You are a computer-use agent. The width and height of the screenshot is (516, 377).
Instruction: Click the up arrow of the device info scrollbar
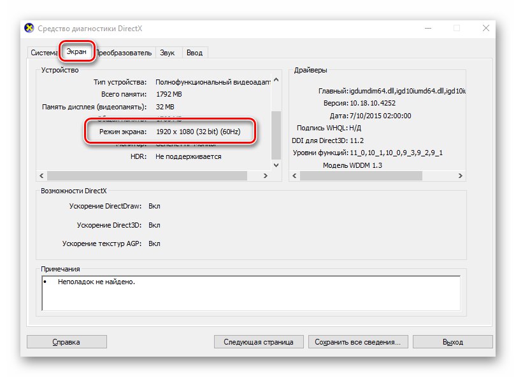click(276, 79)
